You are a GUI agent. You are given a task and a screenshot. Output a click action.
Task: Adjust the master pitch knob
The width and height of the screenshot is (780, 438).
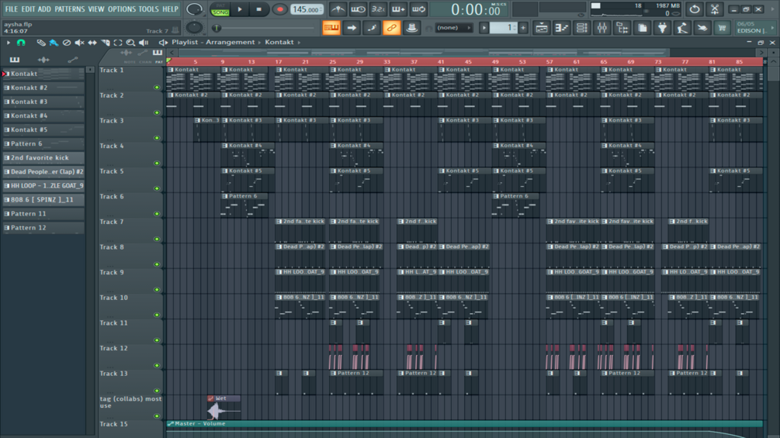[x=195, y=28]
